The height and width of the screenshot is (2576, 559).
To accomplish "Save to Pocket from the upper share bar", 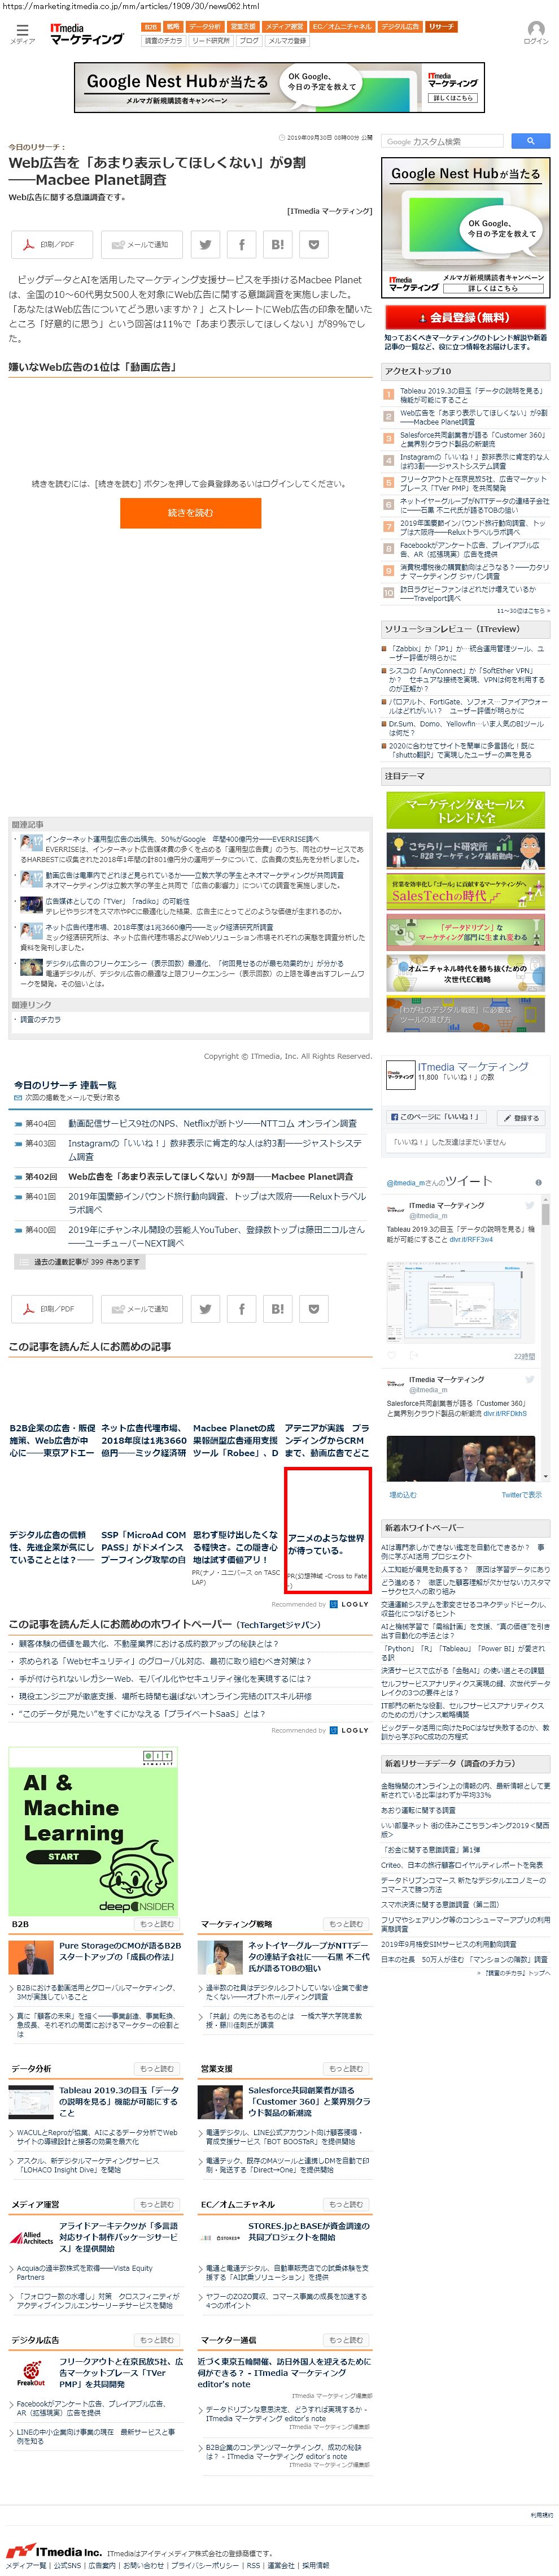I will click(x=313, y=244).
